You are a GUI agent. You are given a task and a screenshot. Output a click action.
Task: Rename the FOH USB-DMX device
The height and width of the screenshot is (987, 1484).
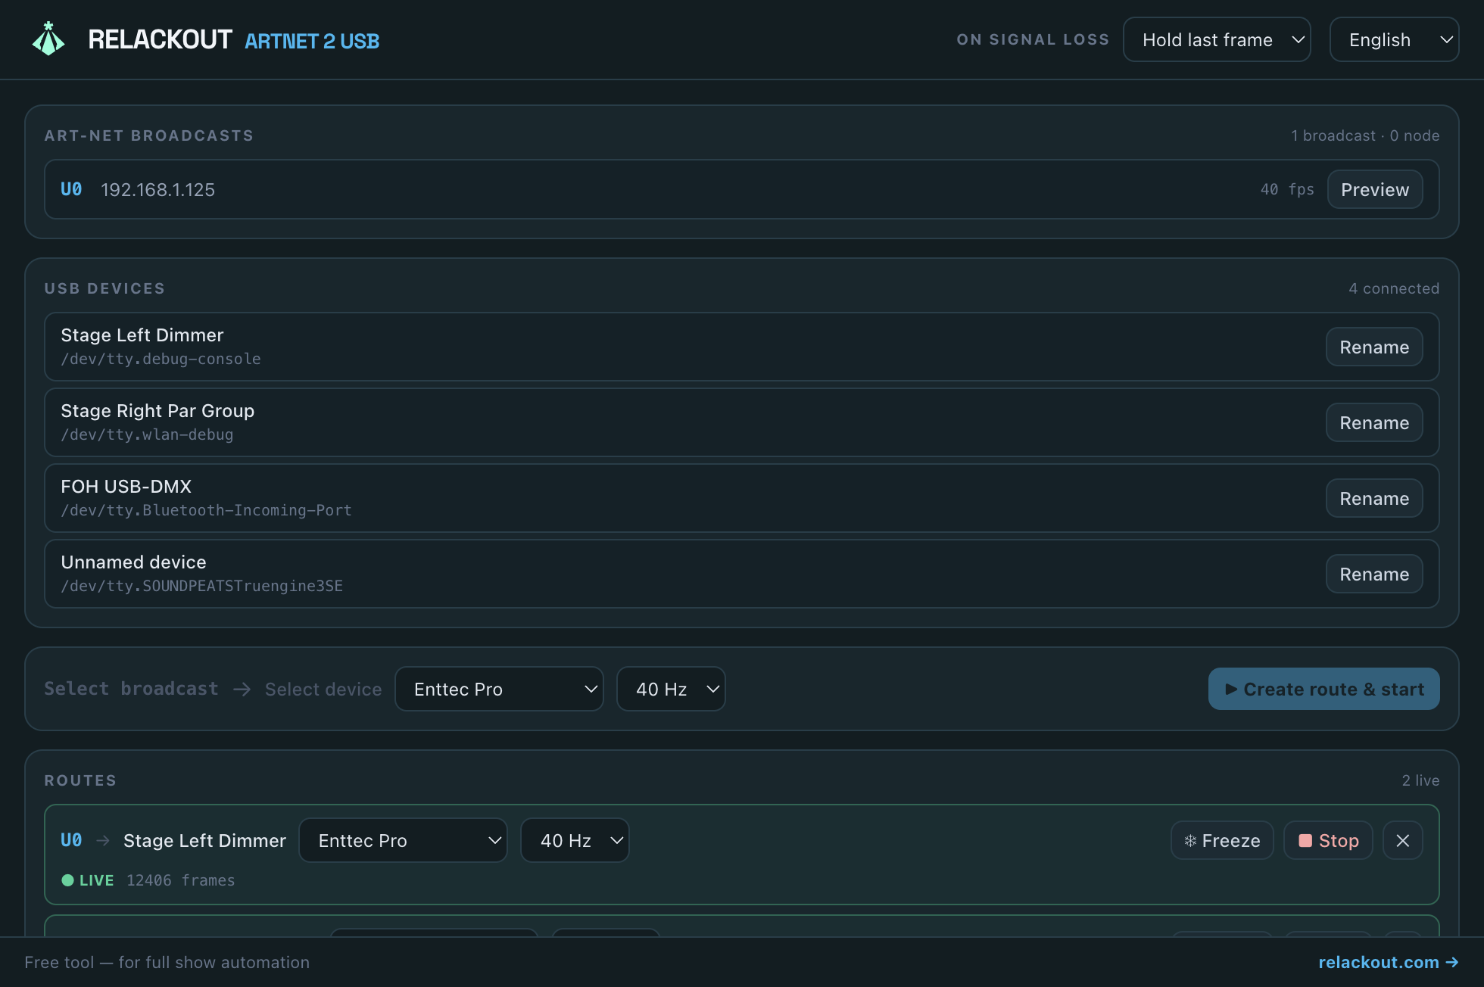1373,498
